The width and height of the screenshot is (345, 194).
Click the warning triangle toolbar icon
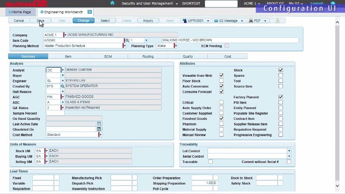pyautogui.click(x=278, y=20)
